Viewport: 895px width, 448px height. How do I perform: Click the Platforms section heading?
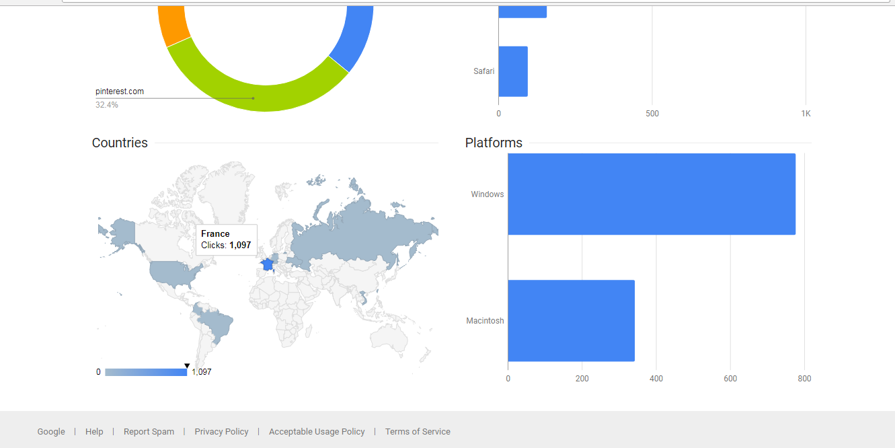[x=494, y=143]
